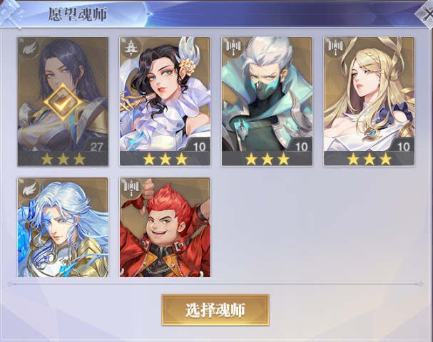This screenshot has height=342, width=433.
Task: Select the curly black-haired woman soul master
Action: [x=165, y=101]
